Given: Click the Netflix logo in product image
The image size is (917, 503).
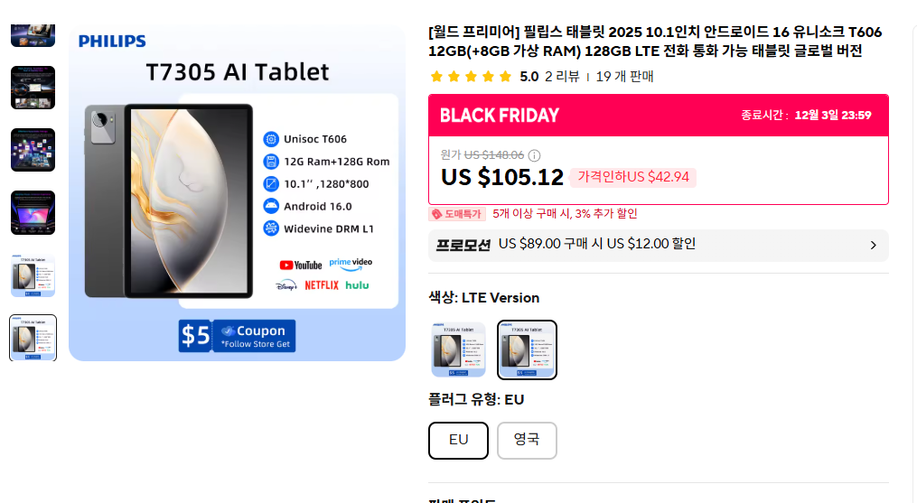Looking at the screenshot, I should pyautogui.click(x=322, y=285).
